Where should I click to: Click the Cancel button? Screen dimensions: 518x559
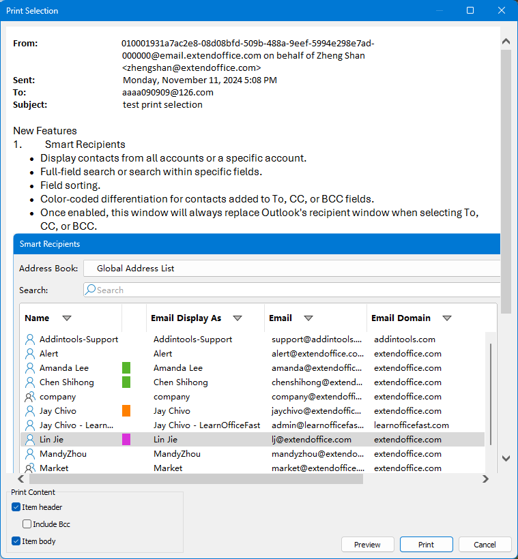pyautogui.click(x=485, y=545)
